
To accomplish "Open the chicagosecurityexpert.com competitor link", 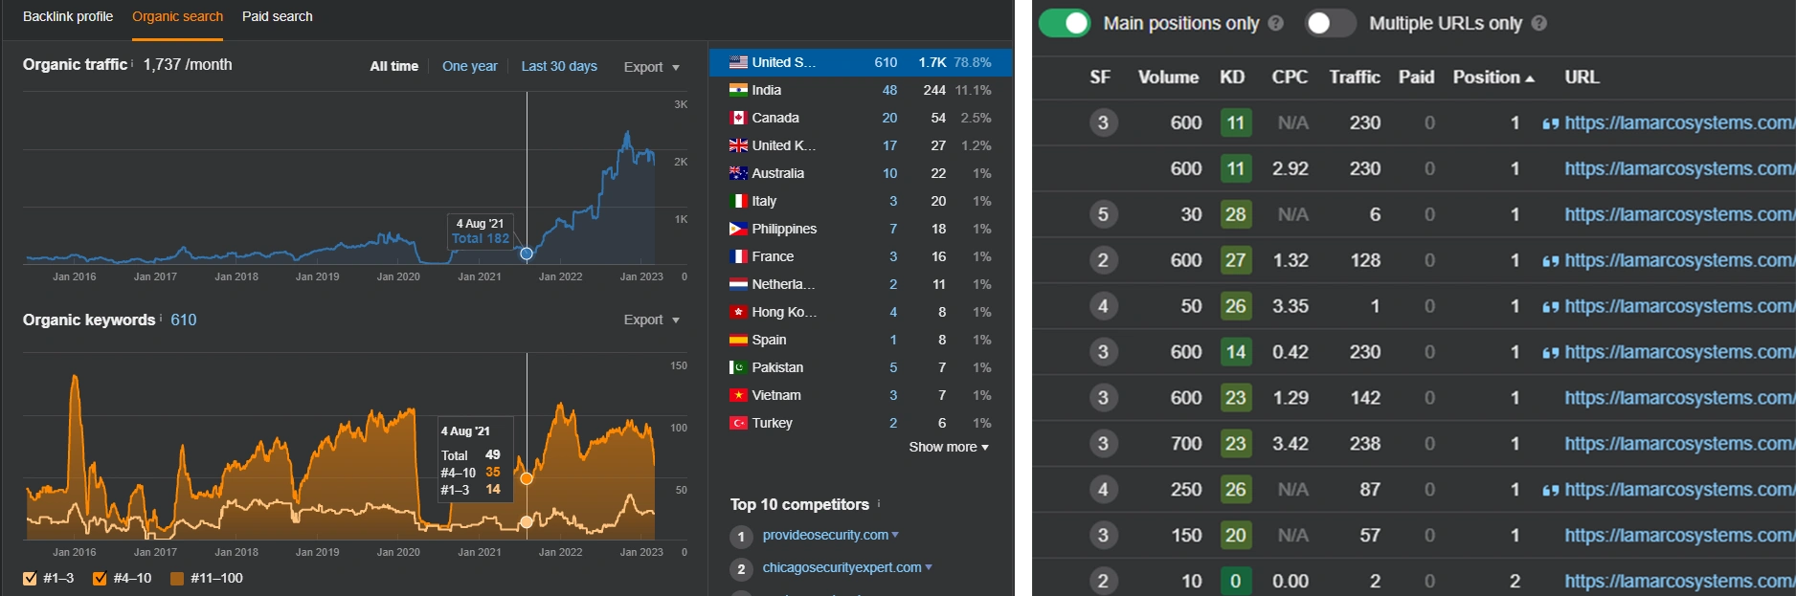I will [x=842, y=567].
